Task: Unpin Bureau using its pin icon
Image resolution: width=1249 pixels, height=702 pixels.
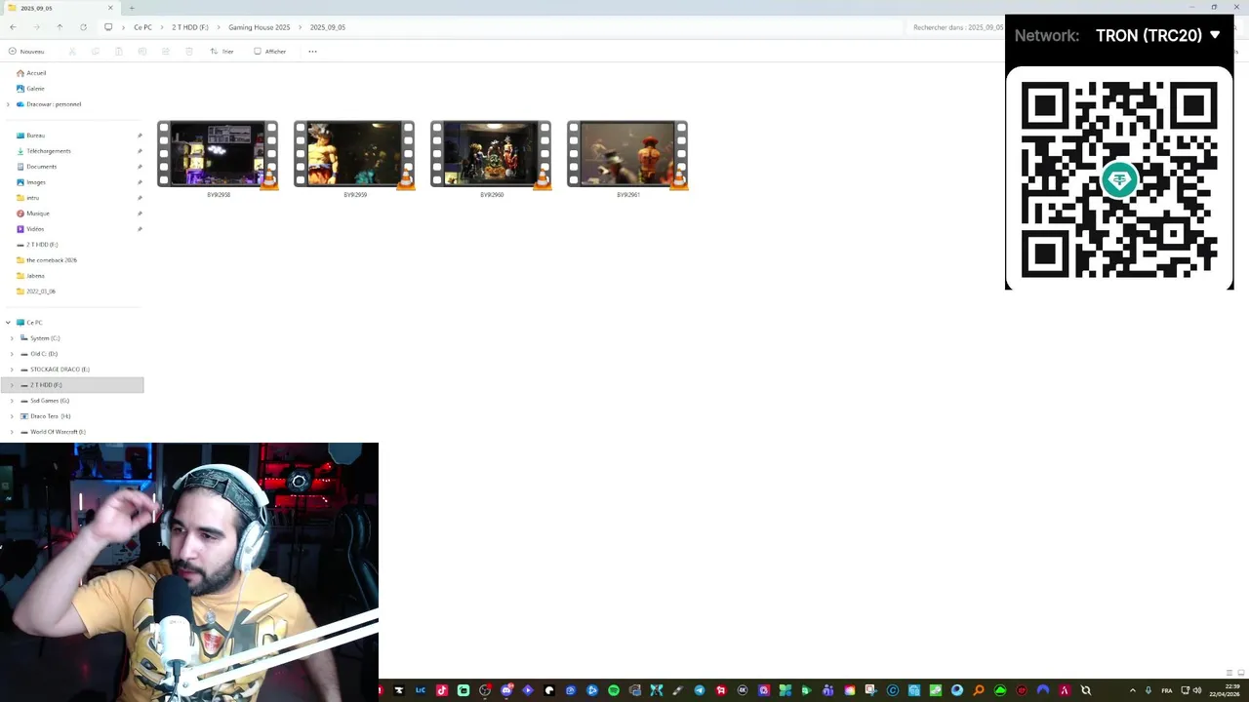Action: click(x=140, y=136)
